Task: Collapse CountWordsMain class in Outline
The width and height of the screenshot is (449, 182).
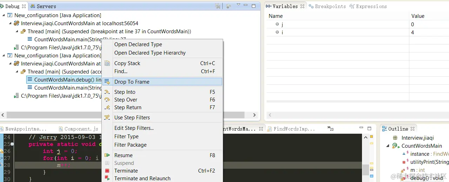Action: click(388, 146)
